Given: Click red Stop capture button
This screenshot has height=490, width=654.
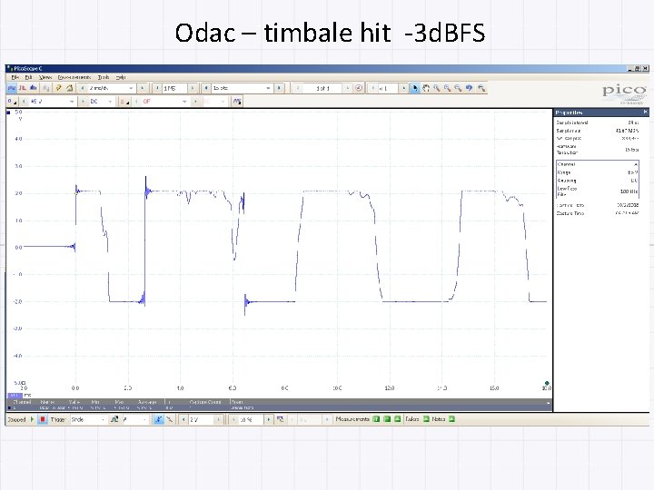Looking at the screenshot, I should coord(42,419).
